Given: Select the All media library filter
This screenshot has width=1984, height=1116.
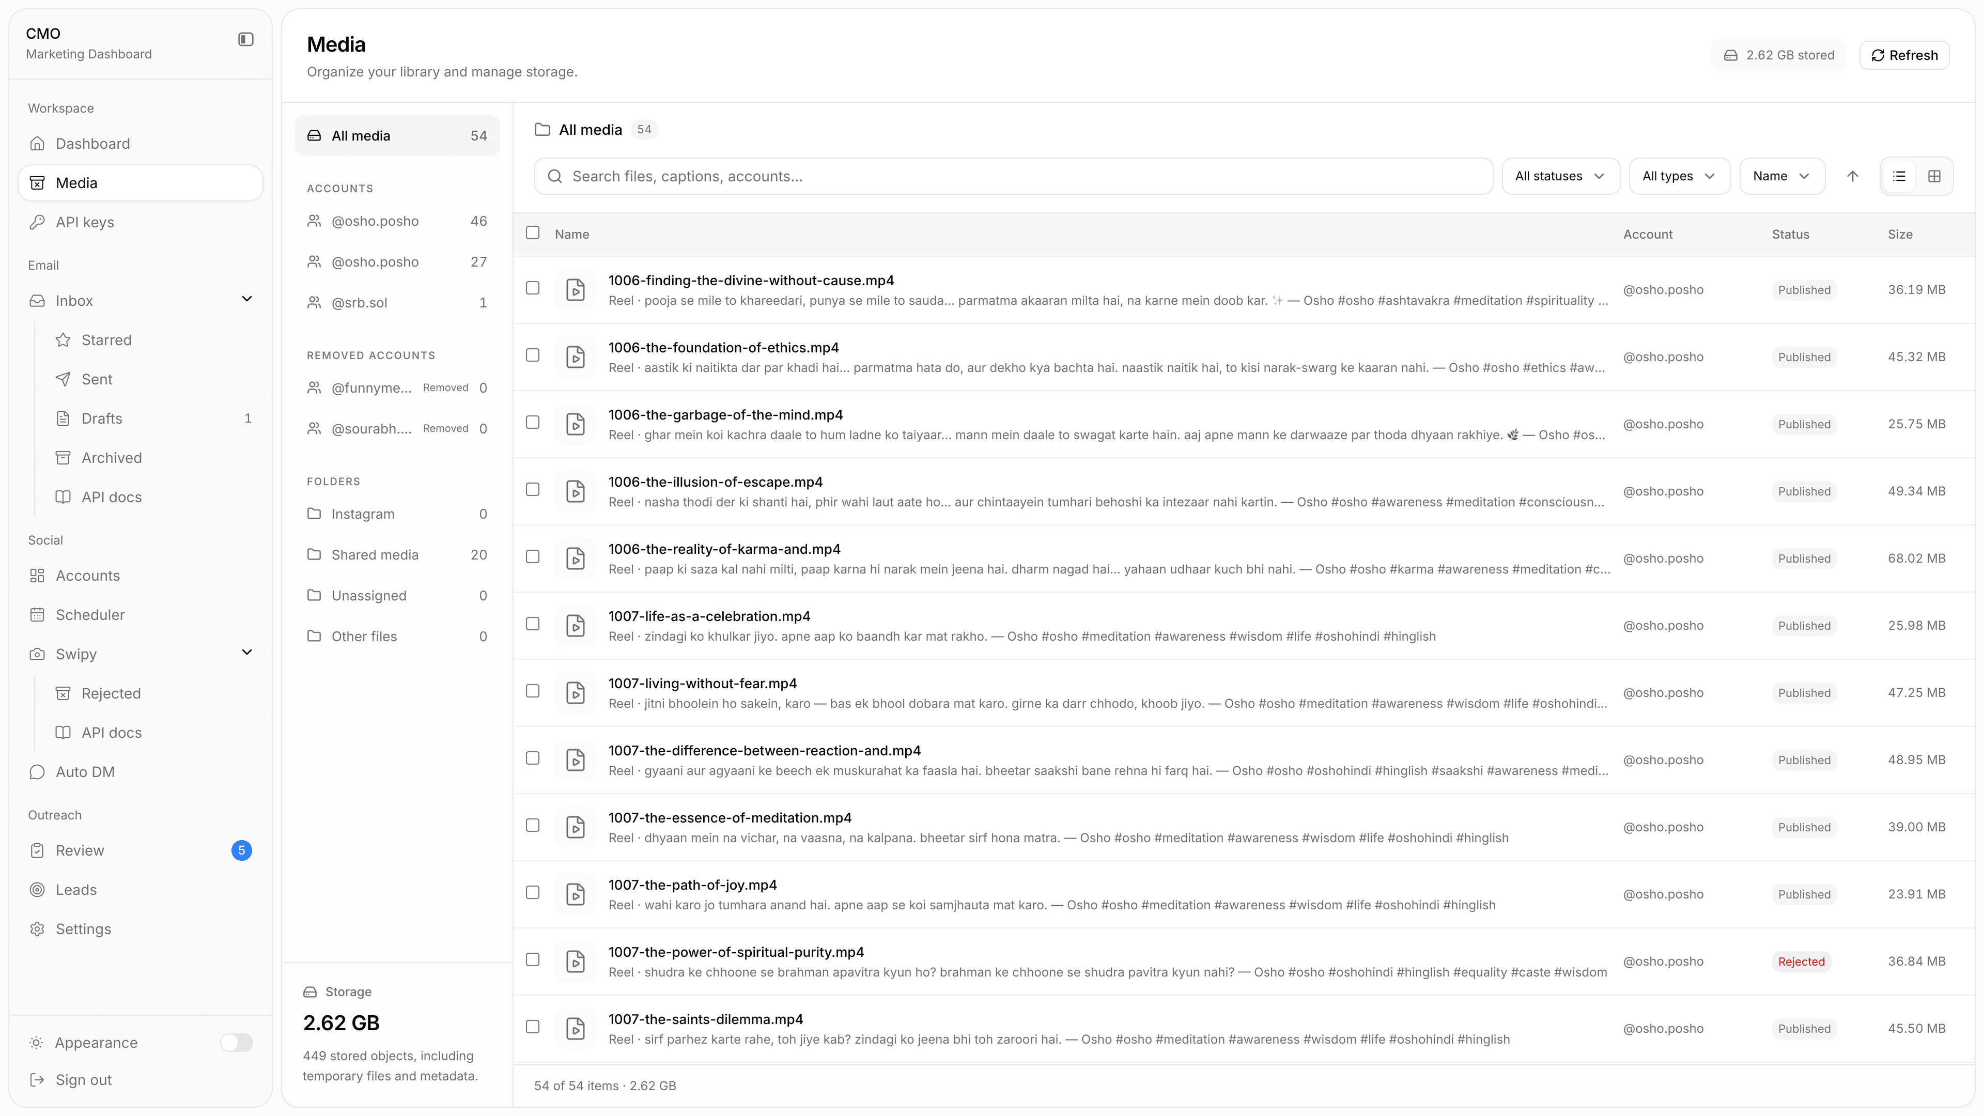Looking at the screenshot, I should [x=397, y=135].
